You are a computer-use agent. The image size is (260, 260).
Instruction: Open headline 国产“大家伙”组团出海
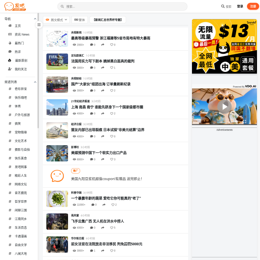(101, 84)
